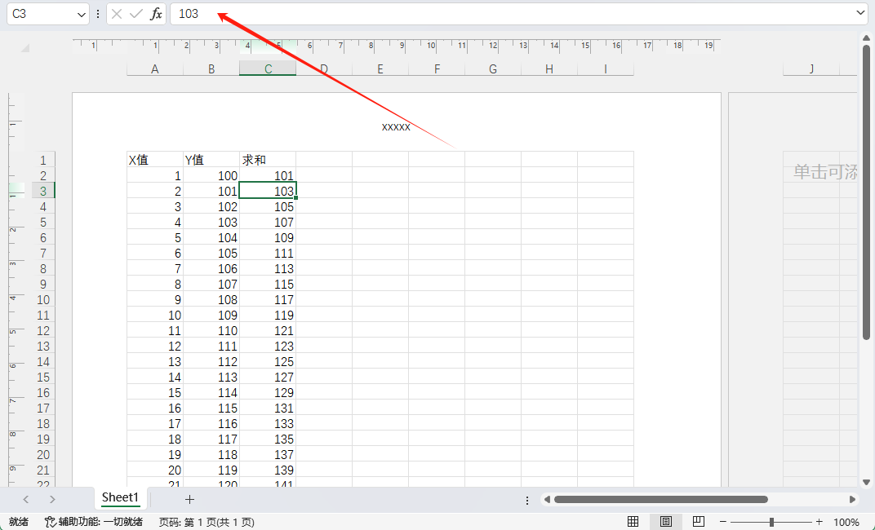The width and height of the screenshot is (875, 530).
Task: Click cell containing 119 in column B
Action: tap(211, 470)
